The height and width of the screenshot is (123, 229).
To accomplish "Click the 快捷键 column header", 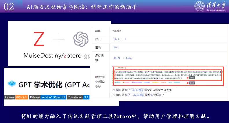I will 117,31.
